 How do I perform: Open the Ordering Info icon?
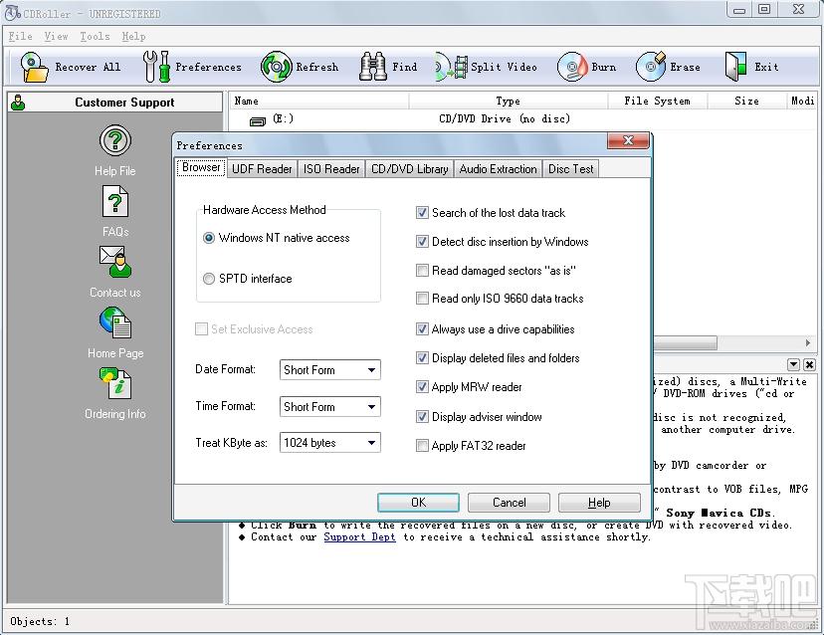(x=115, y=382)
